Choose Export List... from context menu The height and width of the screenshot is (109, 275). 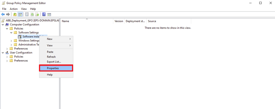coord(56,62)
